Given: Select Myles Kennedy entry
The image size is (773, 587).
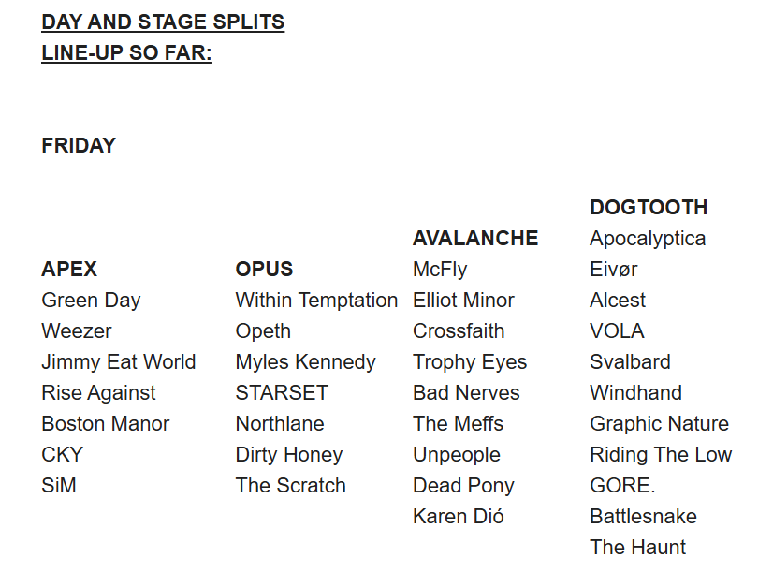Looking at the screenshot, I should 305,361.
